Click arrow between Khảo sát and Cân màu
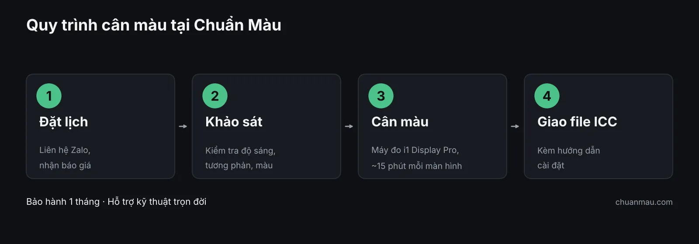699x244 pixels. [x=349, y=126]
